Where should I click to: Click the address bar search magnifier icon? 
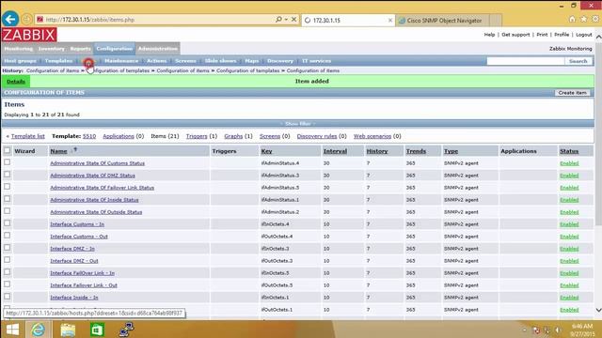pyautogui.click(x=278, y=19)
